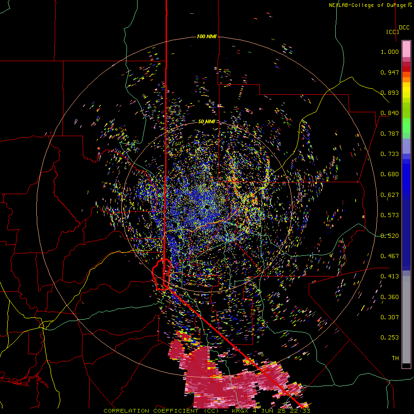The height and width of the screenshot is (414, 414).
Task: Click the 22:33 timestamp in the caption
Action: (x=301, y=411)
